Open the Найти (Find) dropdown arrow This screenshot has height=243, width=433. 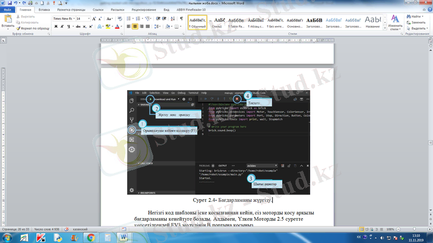423,17
